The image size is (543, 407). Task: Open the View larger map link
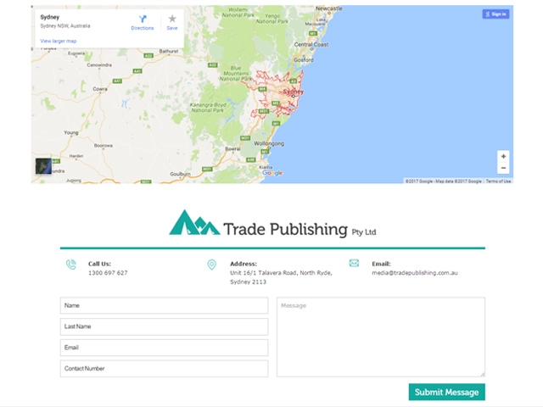(59, 41)
